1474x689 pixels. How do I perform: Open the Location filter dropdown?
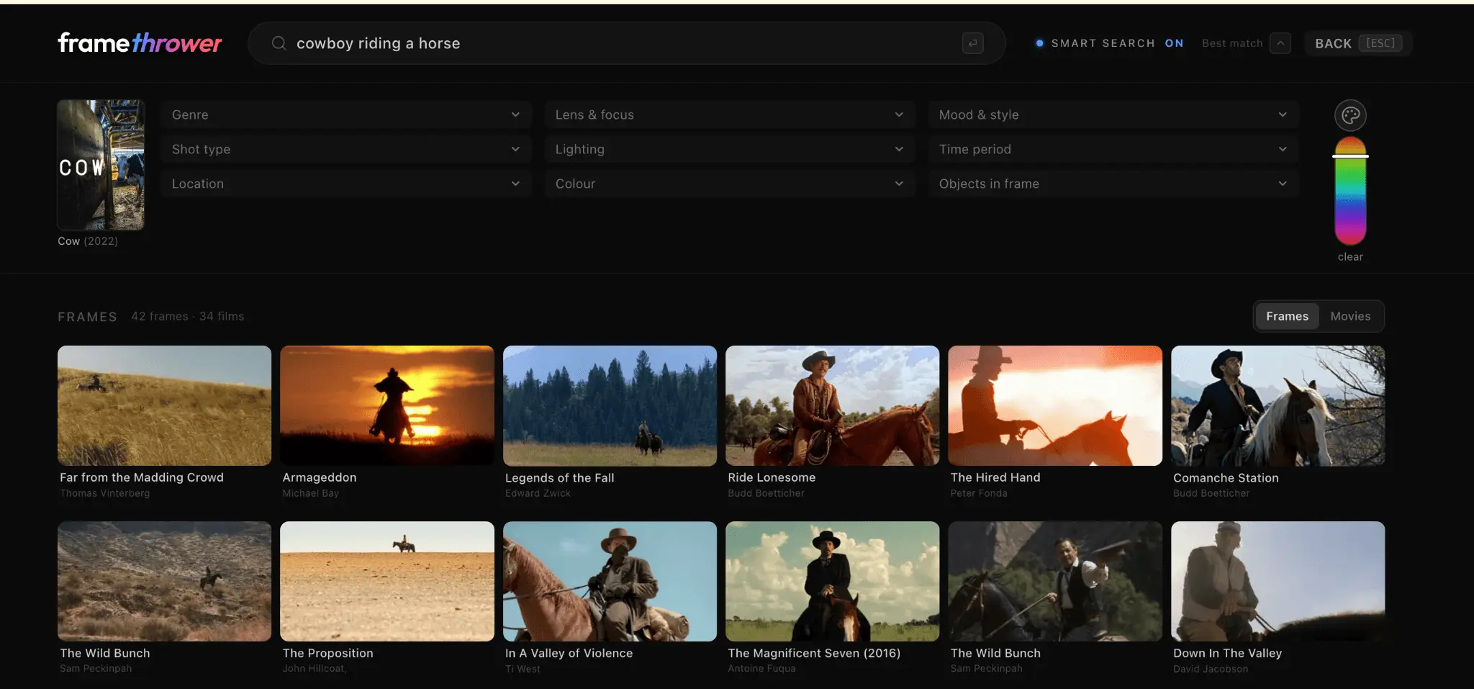coord(346,184)
